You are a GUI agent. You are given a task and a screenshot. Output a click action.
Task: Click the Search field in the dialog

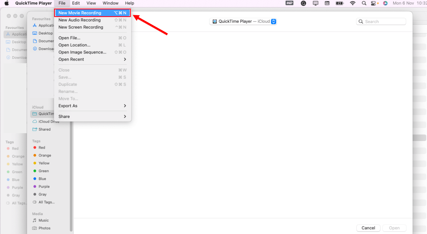(381, 22)
